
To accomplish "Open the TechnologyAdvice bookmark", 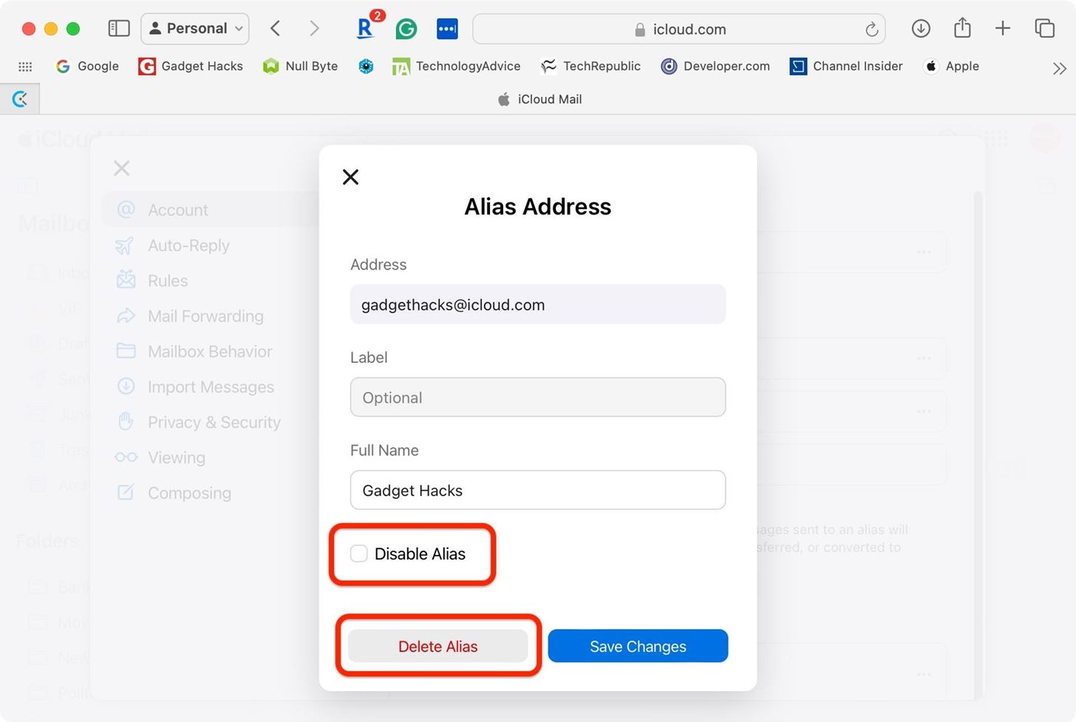I will [x=457, y=66].
